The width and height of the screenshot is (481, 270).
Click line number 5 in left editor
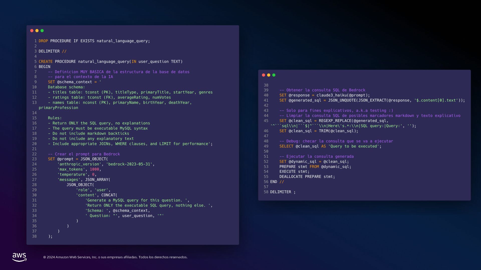(x=35, y=61)
